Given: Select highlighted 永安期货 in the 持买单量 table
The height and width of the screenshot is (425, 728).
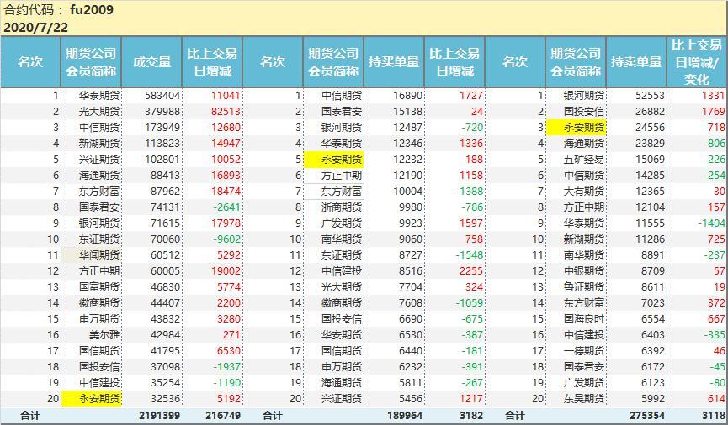Looking at the screenshot, I should coord(334,160).
